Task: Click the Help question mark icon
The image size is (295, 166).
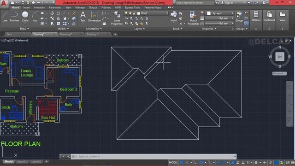Action: [x=264, y=3]
